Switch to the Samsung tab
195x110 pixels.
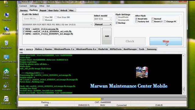(x=152, y=49)
